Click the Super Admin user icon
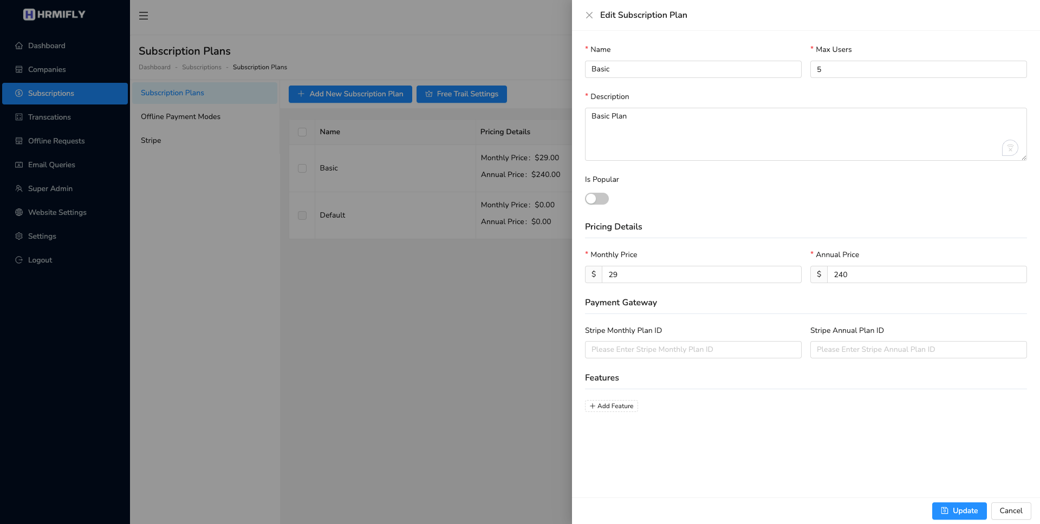The width and height of the screenshot is (1040, 524). [19, 189]
